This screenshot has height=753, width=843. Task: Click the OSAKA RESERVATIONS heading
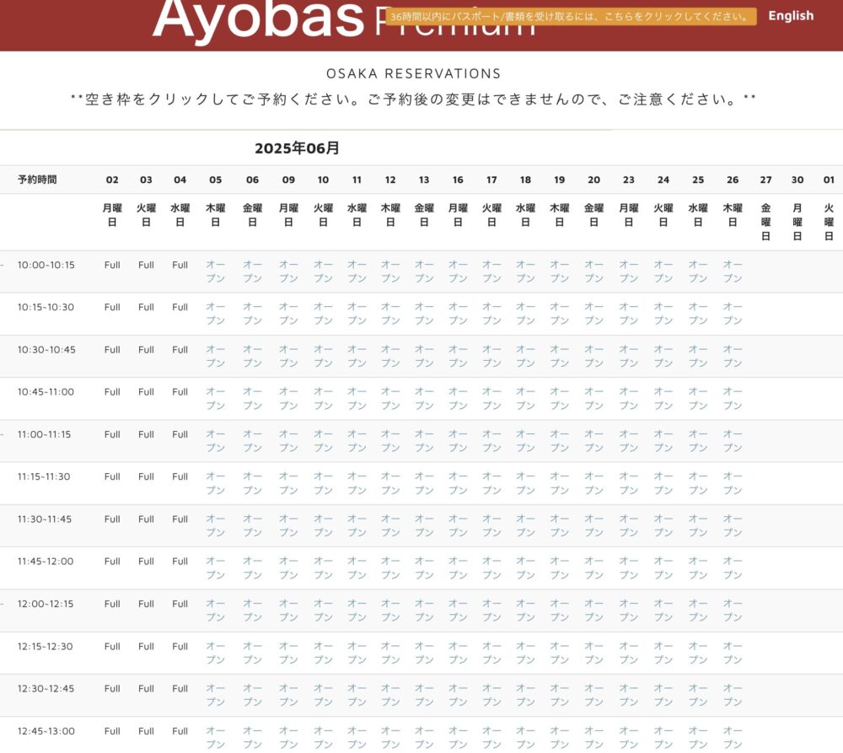(x=413, y=73)
